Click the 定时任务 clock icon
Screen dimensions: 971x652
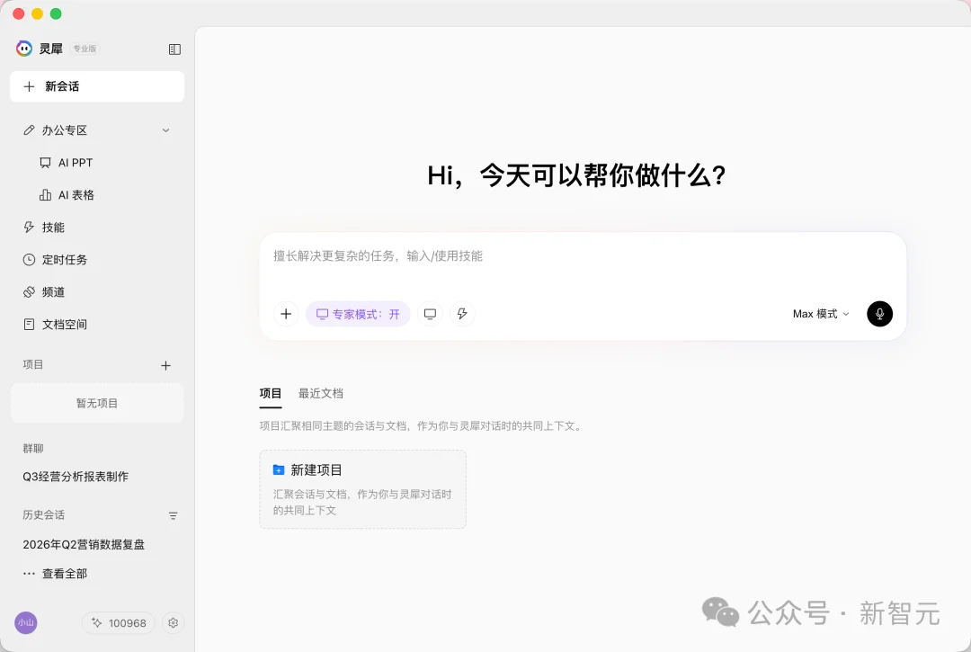click(x=29, y=260)
